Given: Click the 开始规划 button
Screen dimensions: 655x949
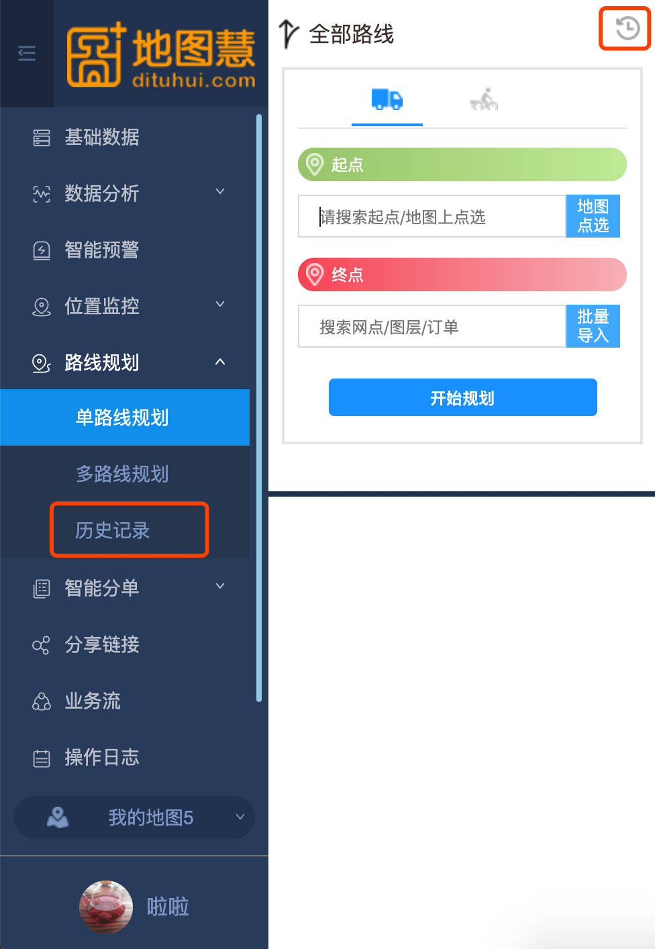Looking at the screenshot, I should pyautogui.click(x=463, y=397).
